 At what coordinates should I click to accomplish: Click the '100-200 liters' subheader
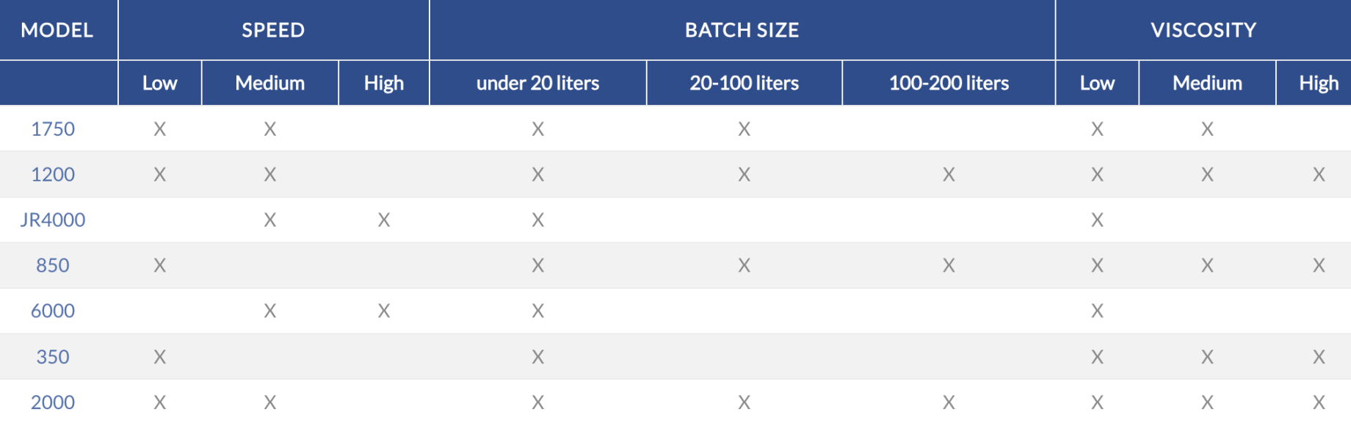949,83
